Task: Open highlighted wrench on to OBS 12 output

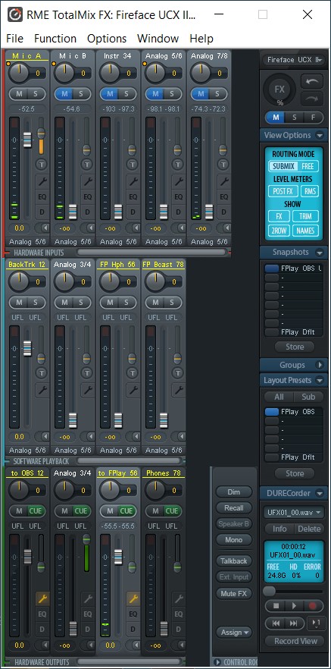Action: tap(42, 599)
